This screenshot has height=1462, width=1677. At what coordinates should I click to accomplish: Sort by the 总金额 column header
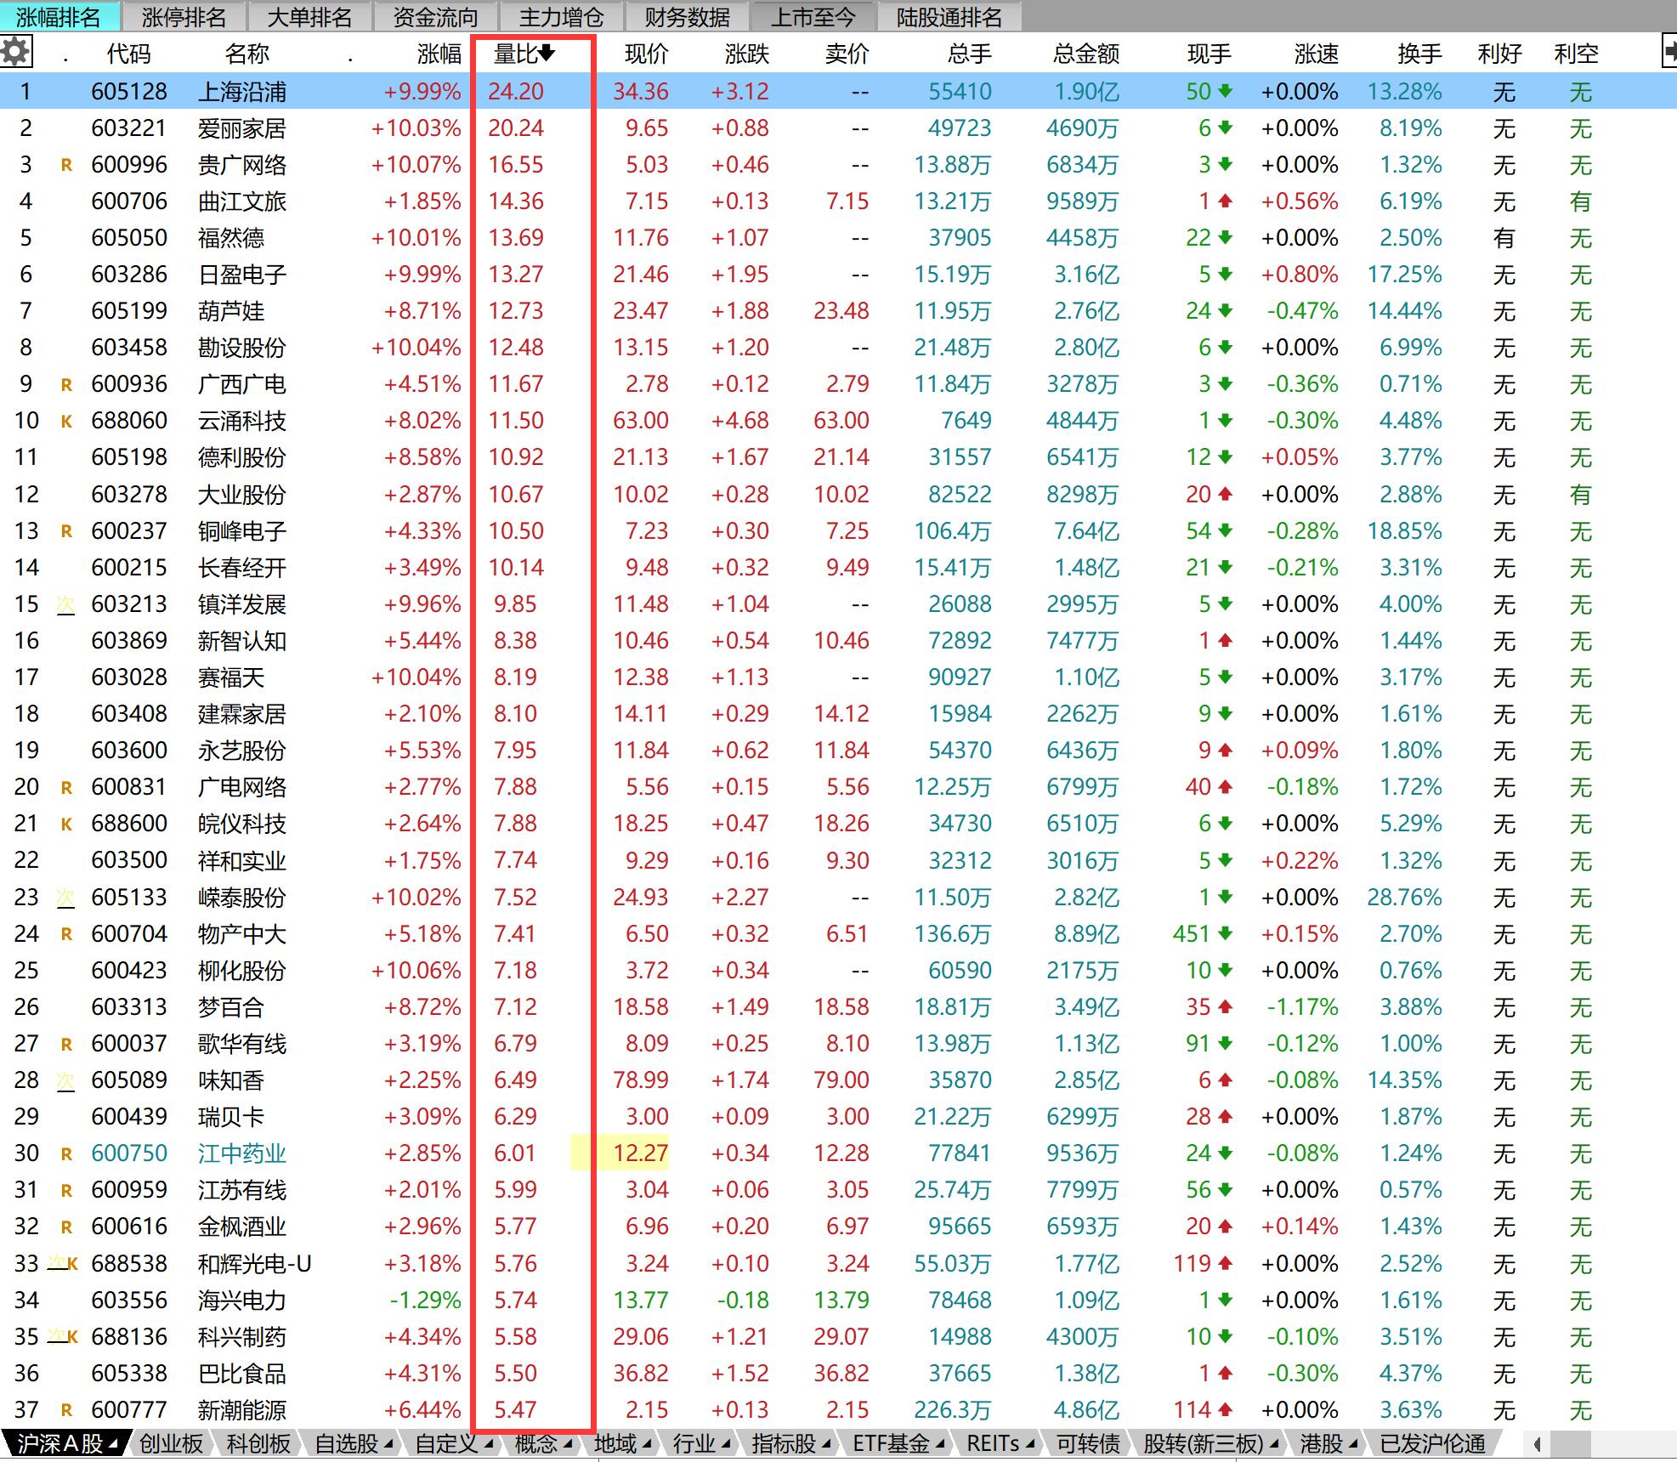click(x=1085, y=54)
